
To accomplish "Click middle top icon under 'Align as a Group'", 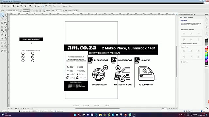I will [x=191, y=51].
